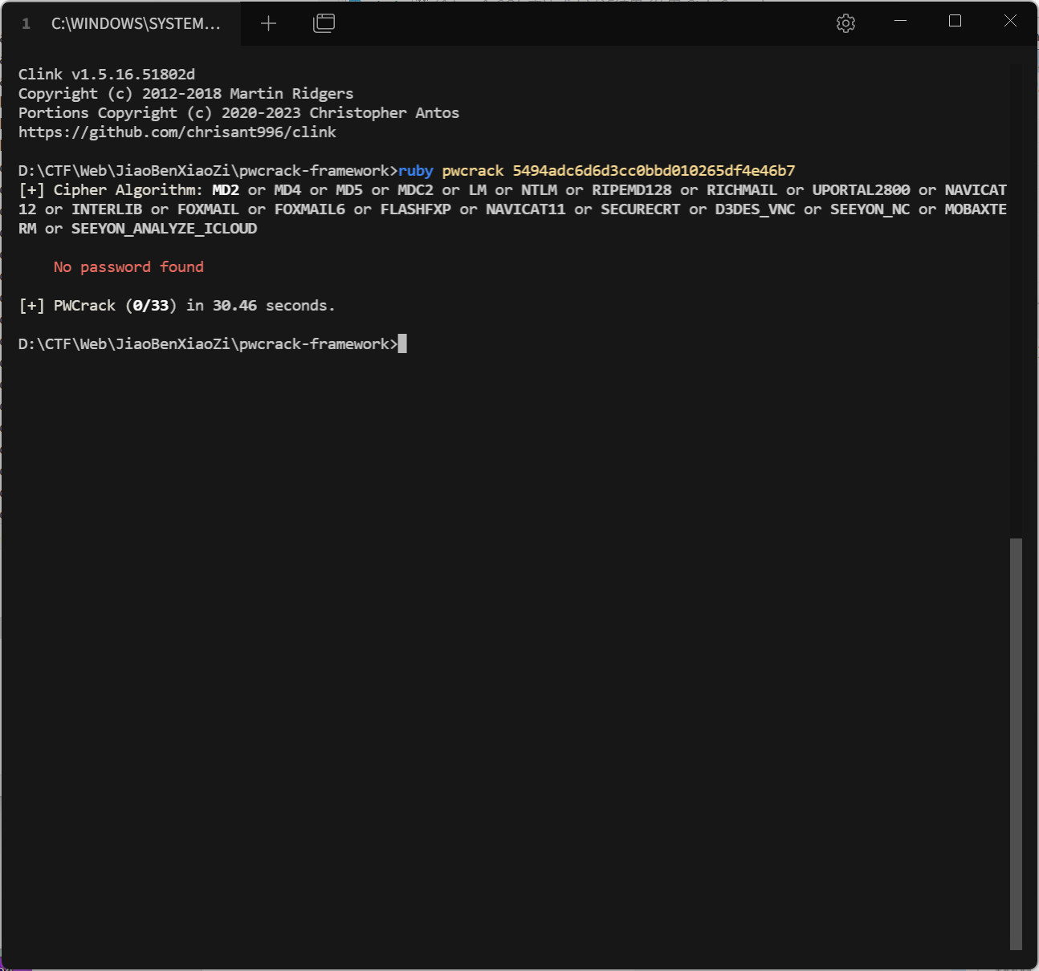Click the tab overview panes icon

324,23
